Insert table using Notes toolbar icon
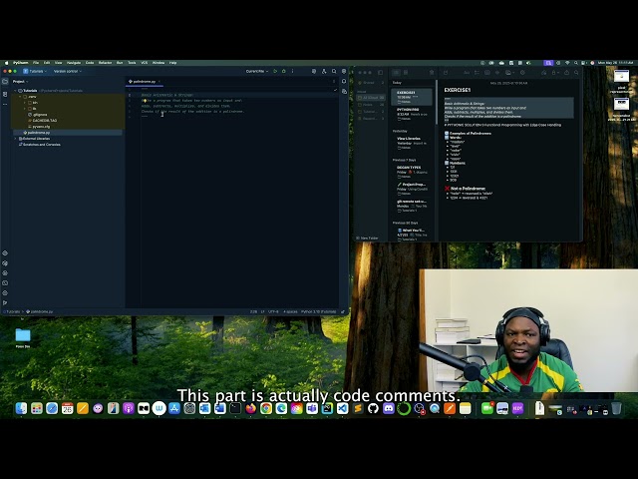The width and height of the screenshot is (638, 479). point(487,73)
